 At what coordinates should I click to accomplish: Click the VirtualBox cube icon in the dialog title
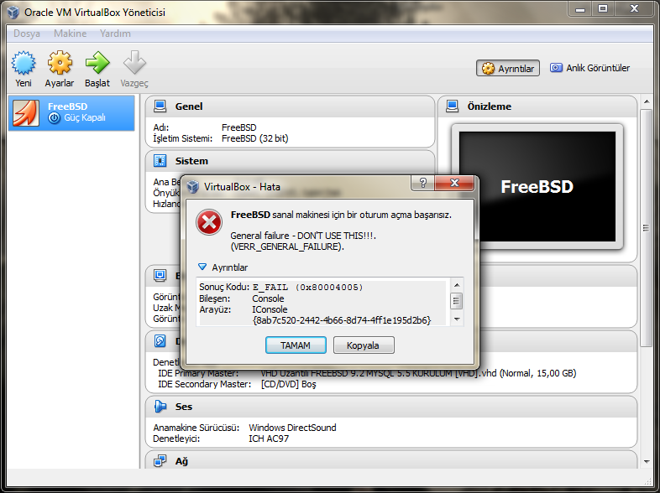[x=193, y=187]
